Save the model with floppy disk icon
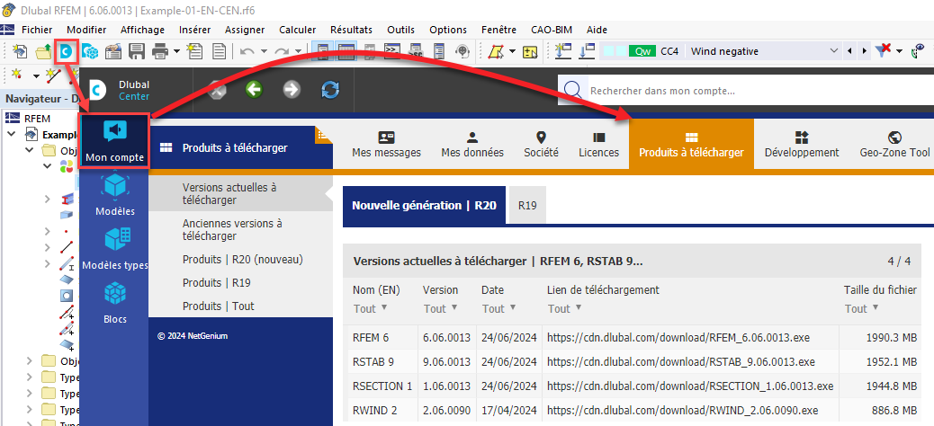The width and height of the screenshot is (934, 426). (x=137, y=52)
